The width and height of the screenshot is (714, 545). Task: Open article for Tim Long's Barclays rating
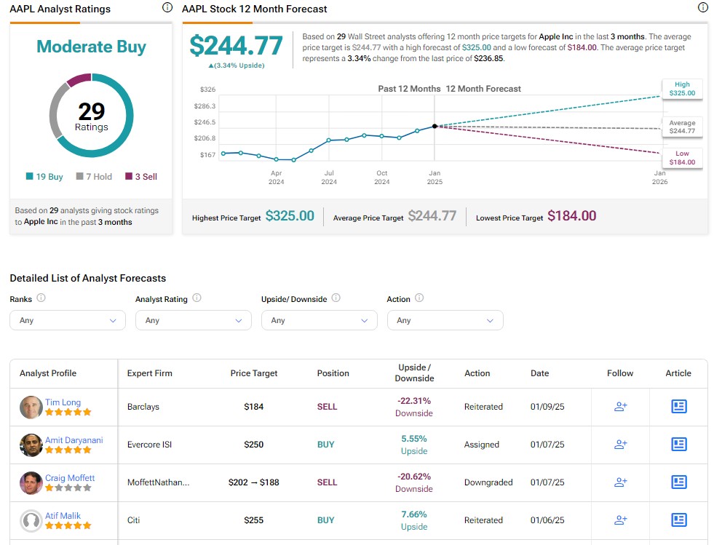tap(678, 407)
